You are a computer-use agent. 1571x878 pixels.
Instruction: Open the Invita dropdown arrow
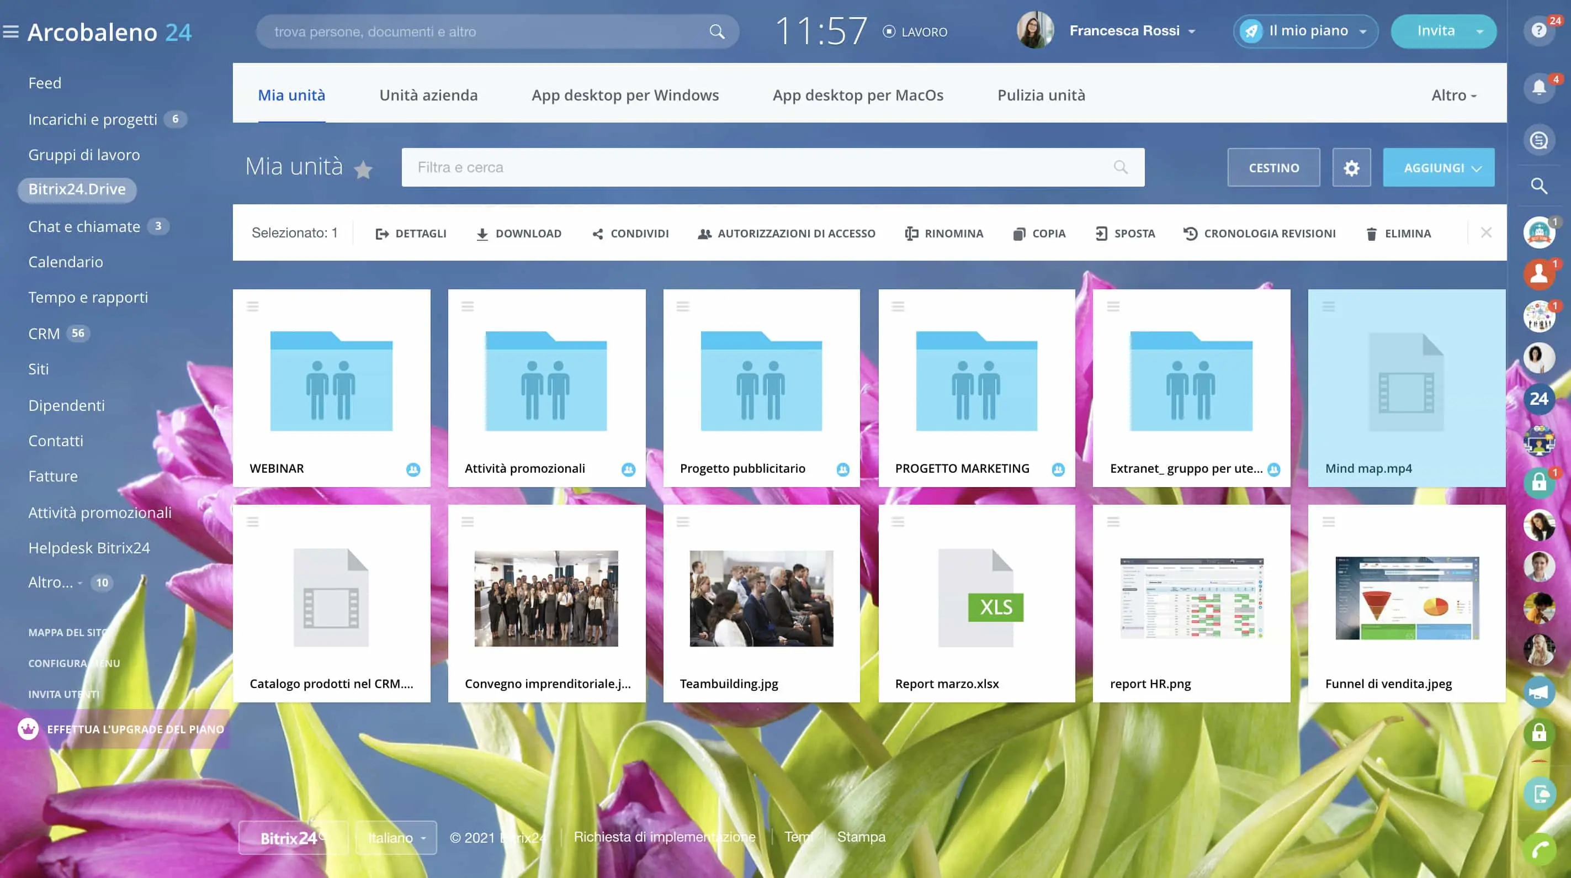(x=1480, y=31)
